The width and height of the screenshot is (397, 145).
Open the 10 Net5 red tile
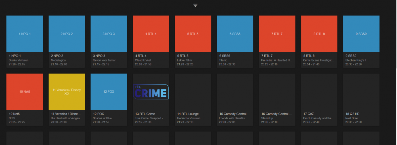click(x=24, y=92)
